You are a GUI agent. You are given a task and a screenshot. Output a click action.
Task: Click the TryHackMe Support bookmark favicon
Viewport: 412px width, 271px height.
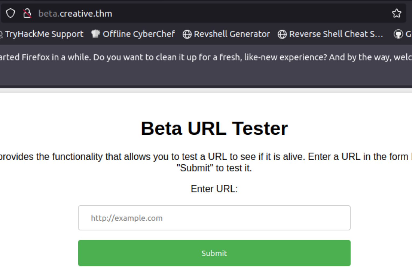coord(1,34)
